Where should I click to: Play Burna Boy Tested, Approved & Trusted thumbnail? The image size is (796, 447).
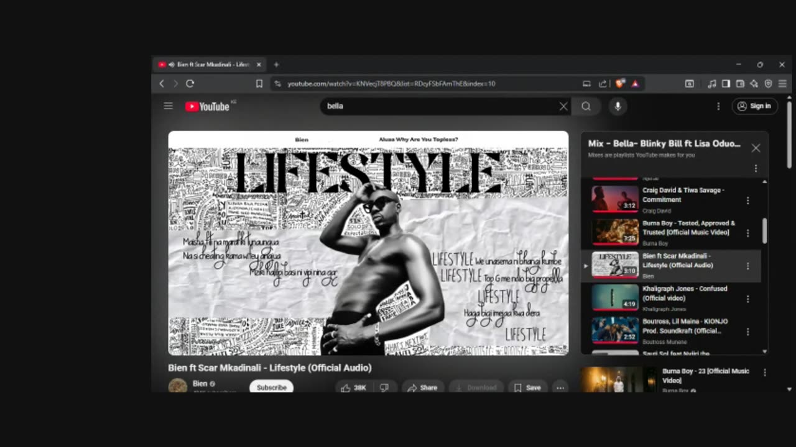tap(615, 232)
